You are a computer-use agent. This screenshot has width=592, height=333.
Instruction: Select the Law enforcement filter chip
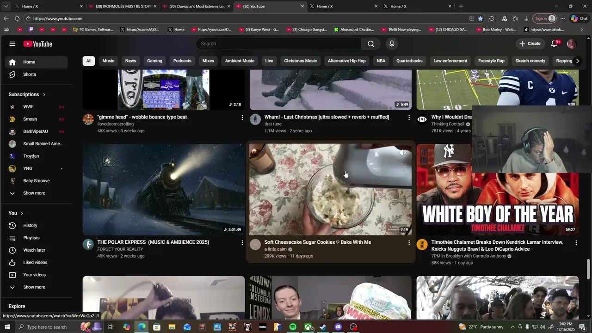(450, 61)
